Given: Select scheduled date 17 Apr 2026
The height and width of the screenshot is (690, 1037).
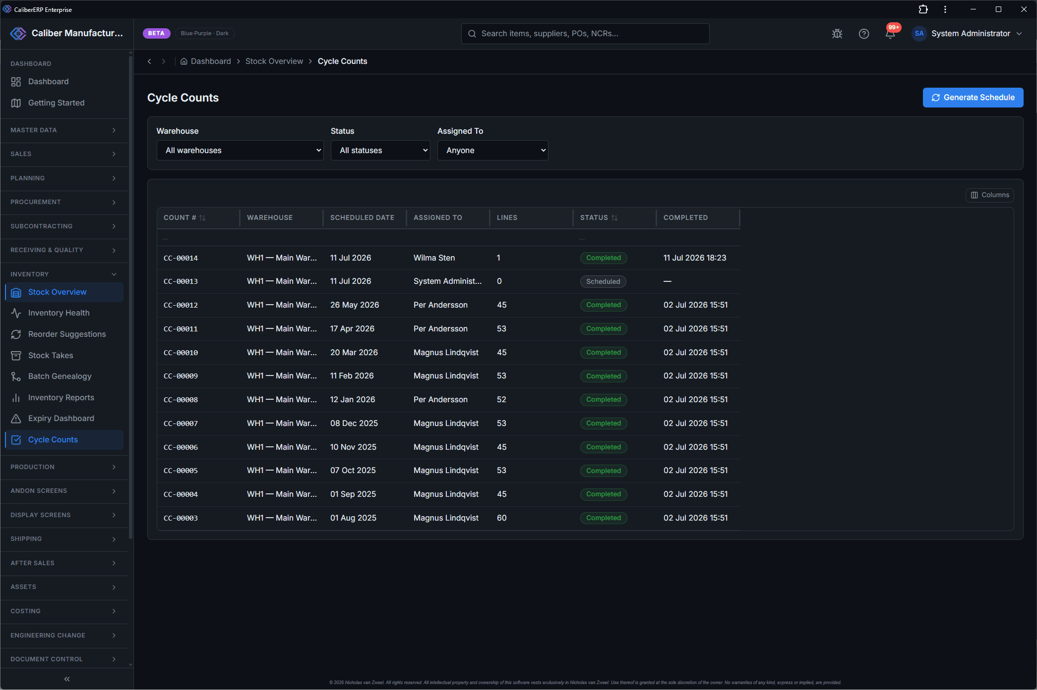Looking at the screenshot, I should pos(352,329).
